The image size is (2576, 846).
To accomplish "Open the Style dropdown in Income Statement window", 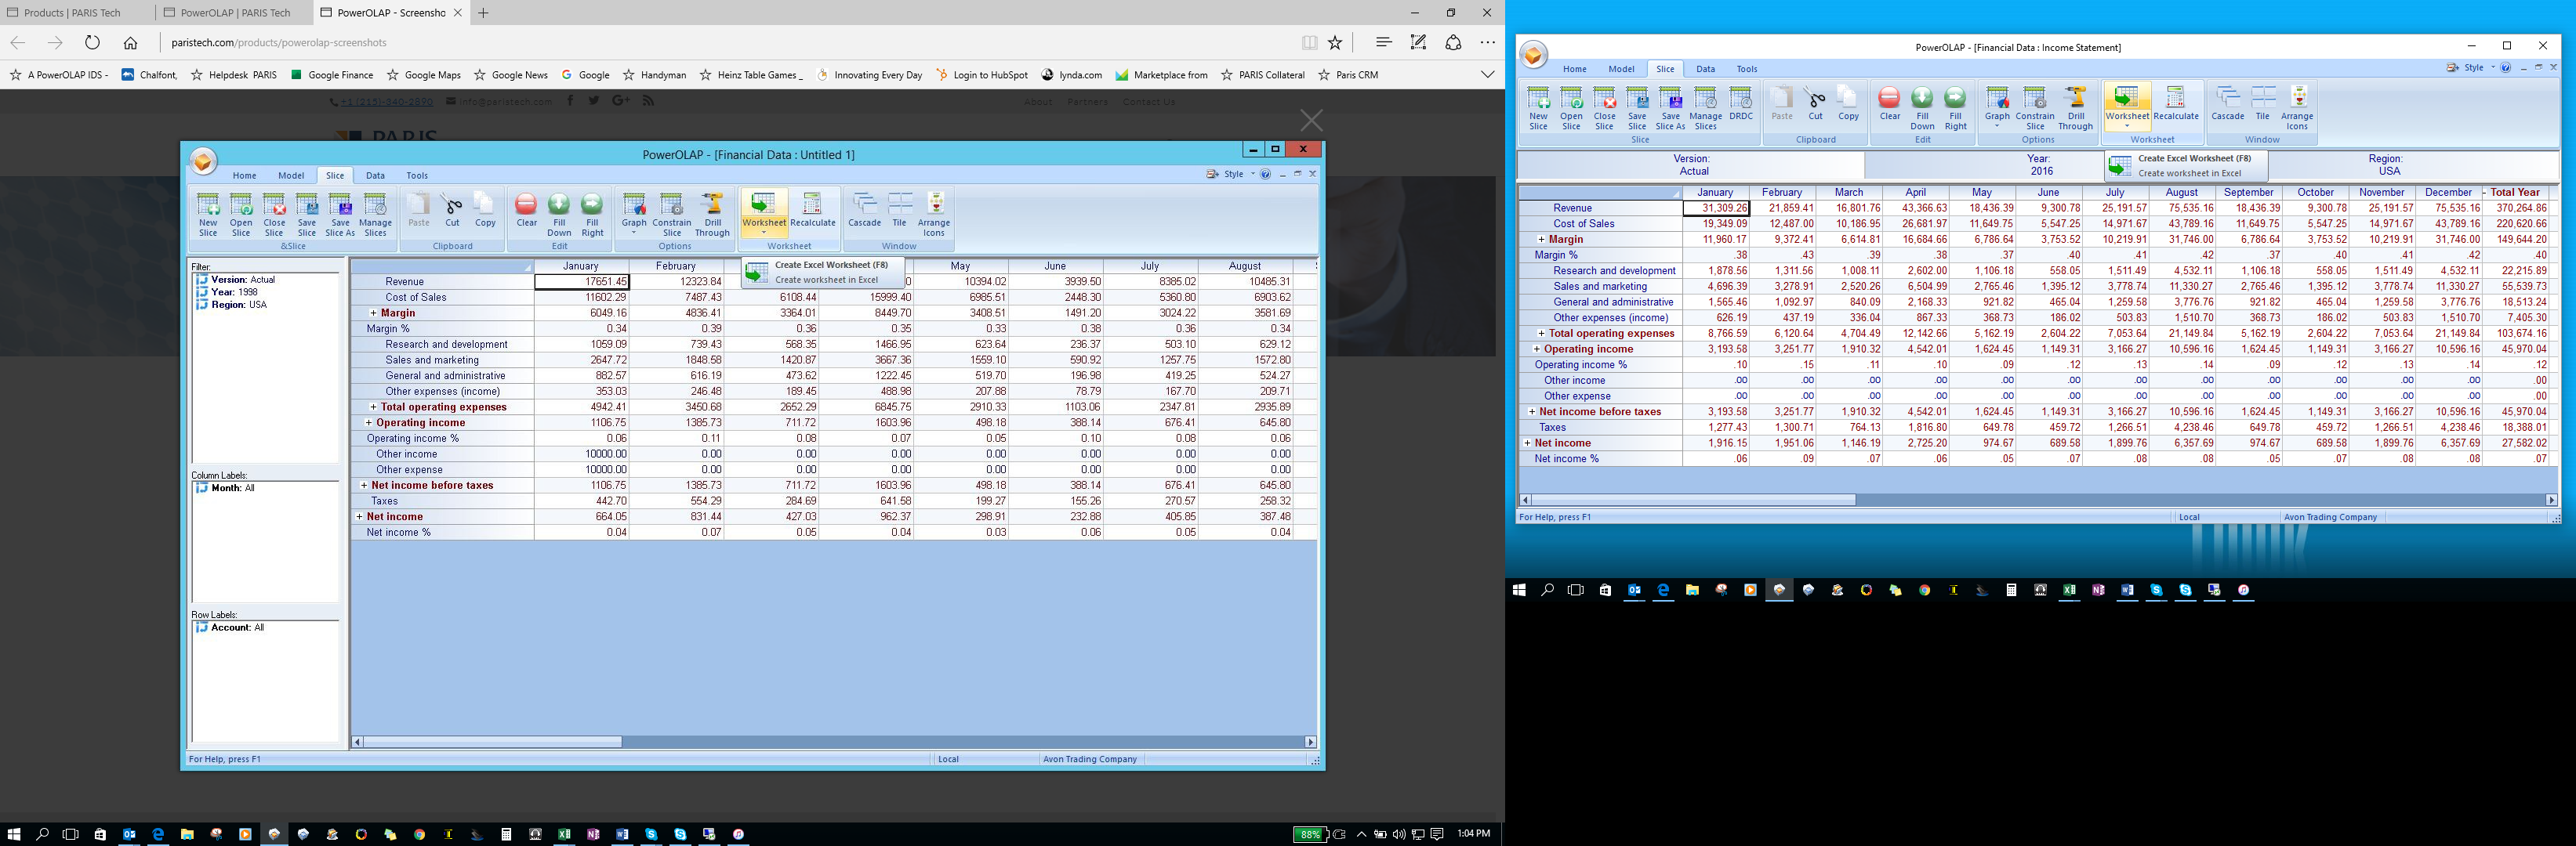I will pos(2492,68).
